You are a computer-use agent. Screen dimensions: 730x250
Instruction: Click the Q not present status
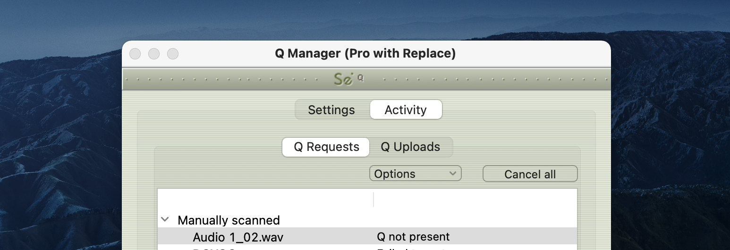coord(413,236)
